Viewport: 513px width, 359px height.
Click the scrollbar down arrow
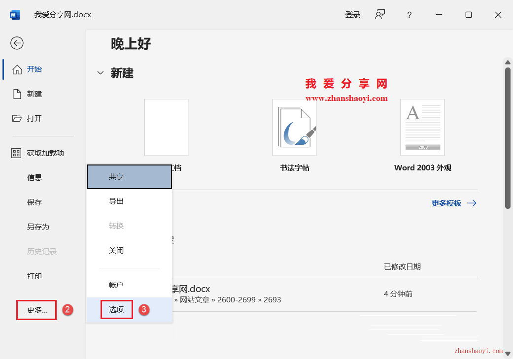click(x=508, y=354)
